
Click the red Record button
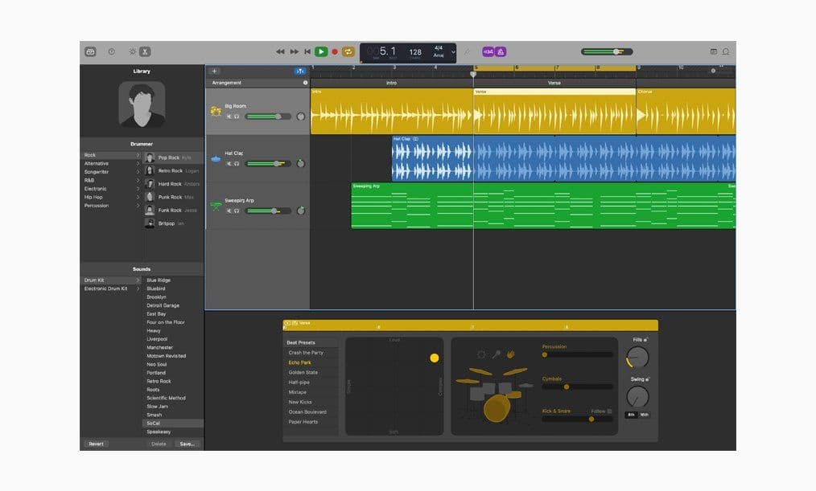click(335, 51)
